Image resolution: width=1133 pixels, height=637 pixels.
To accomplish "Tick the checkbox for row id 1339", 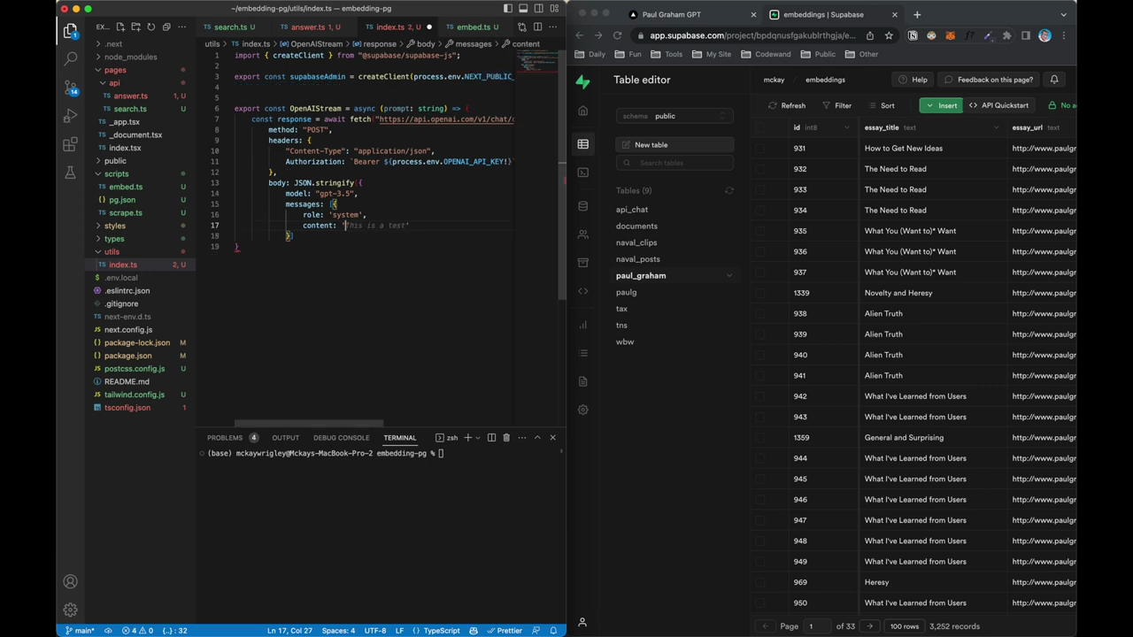I will point(760,293).
